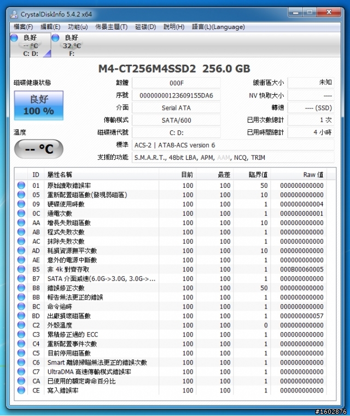Click the drive letter field C: D:
The width and height of the screenshot is (350, 416).
click(176, 132)
